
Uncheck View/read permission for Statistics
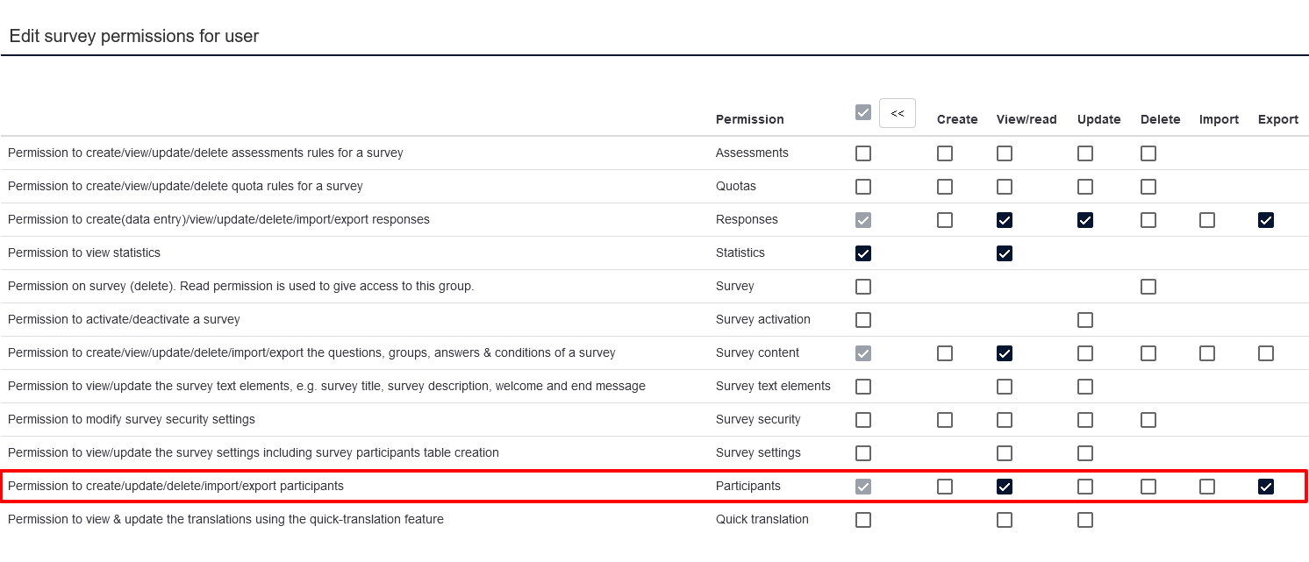pos(1005,253)
